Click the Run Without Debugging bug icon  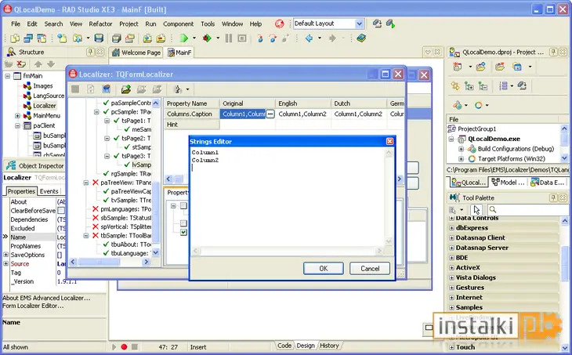point(207,38)
